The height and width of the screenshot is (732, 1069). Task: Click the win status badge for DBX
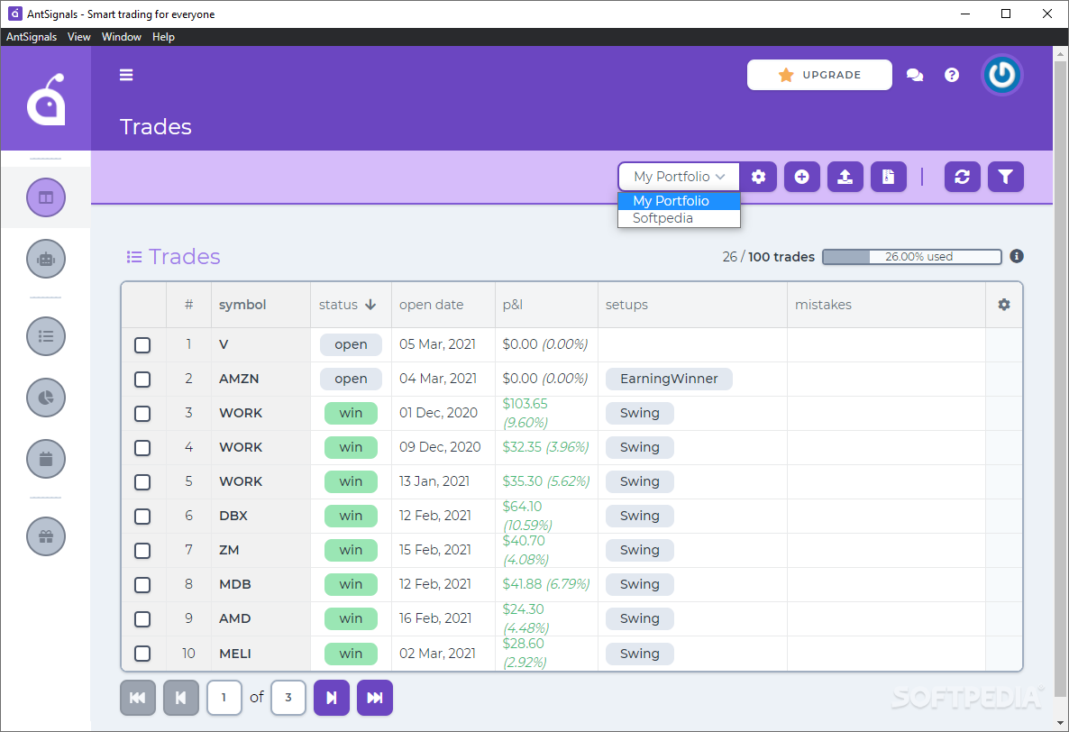(x=351, y=516)
